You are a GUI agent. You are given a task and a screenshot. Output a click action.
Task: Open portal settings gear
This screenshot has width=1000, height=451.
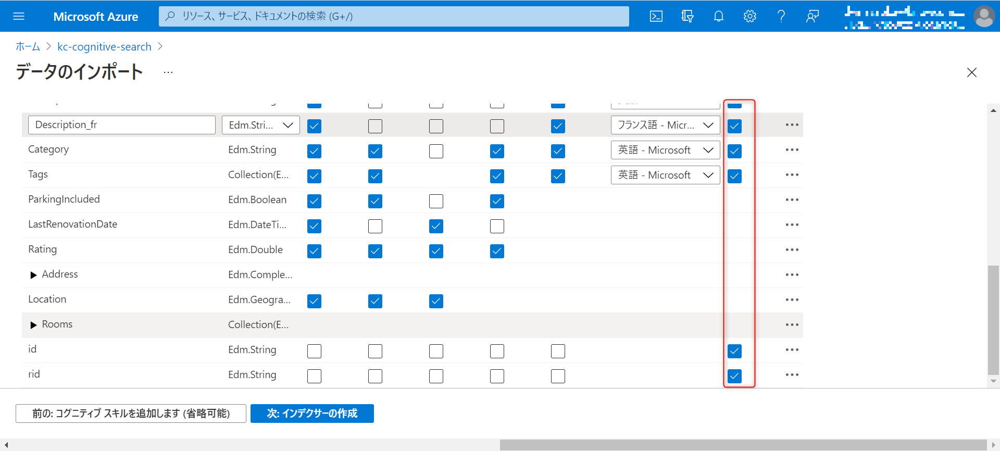click(x=750, y=16)
